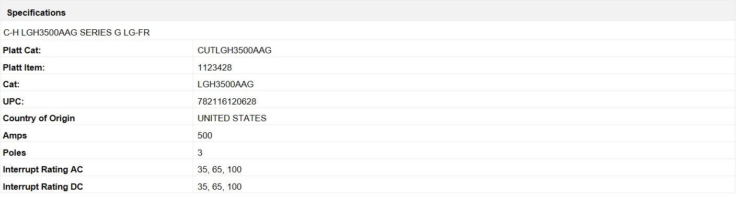Image resolution: width=736 pixels, height=197 pixels.
Task: Select the Platt Item number 1123428
Action: coord(215,67)
